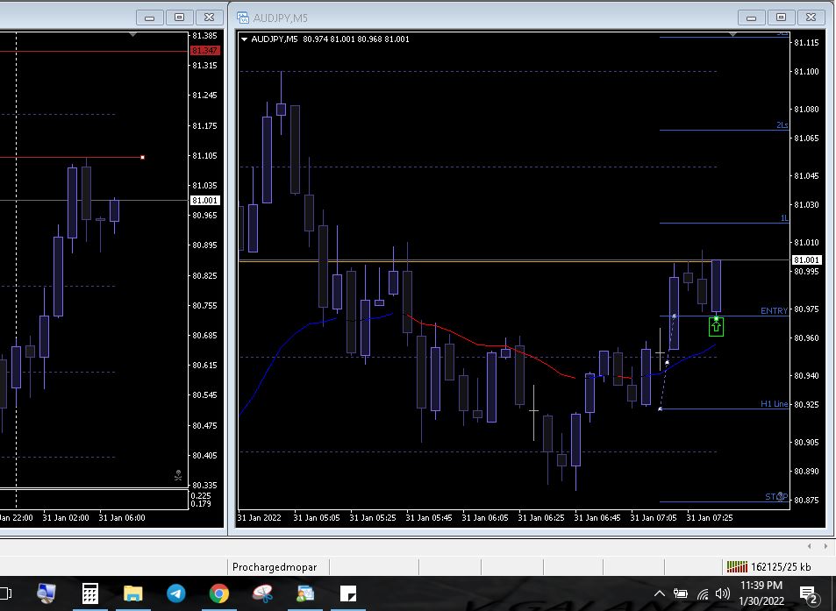
Task: Click chart shift triangle on left chart
Action: (x=132, y=34)
